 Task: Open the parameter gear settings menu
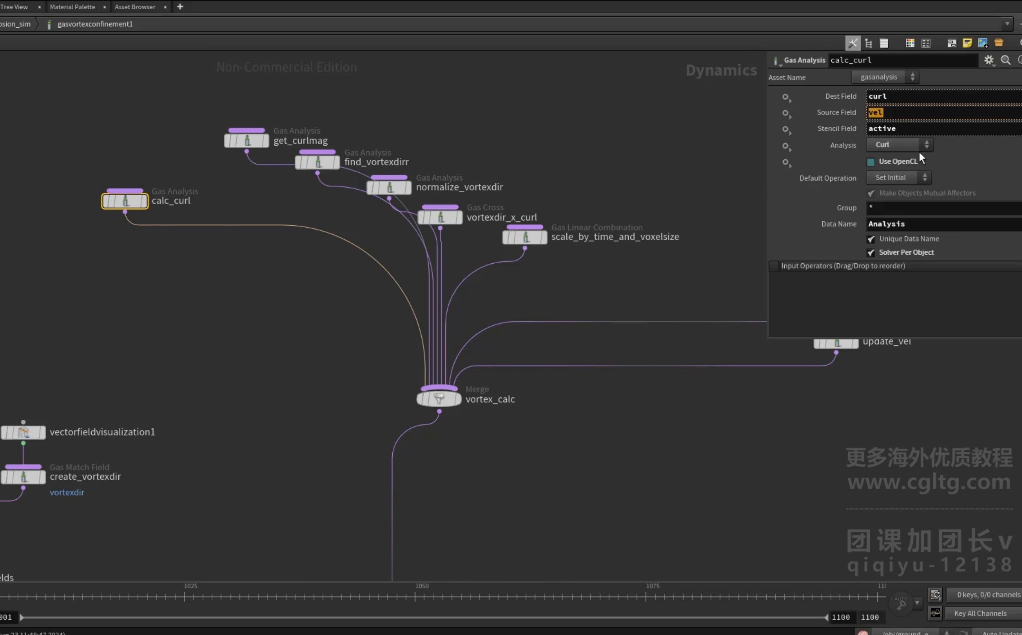pos(989,60)
